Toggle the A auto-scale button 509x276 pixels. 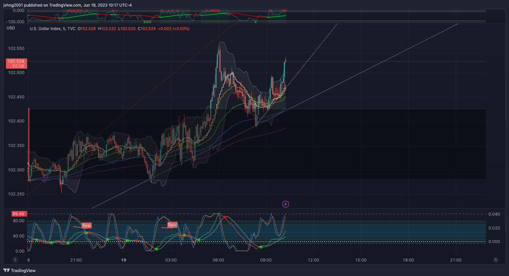tap(495, 260)
